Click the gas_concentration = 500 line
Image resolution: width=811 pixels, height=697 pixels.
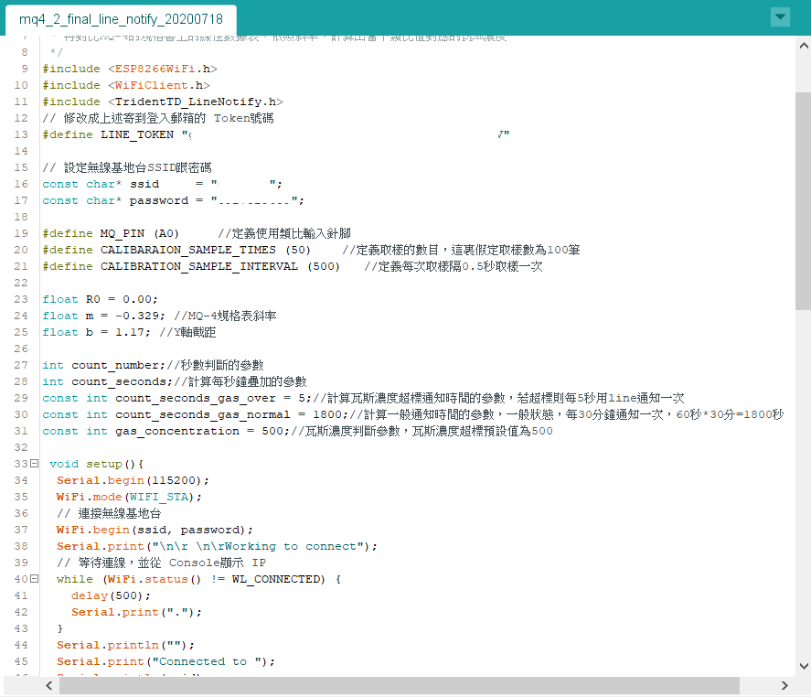tap(297, 431)
